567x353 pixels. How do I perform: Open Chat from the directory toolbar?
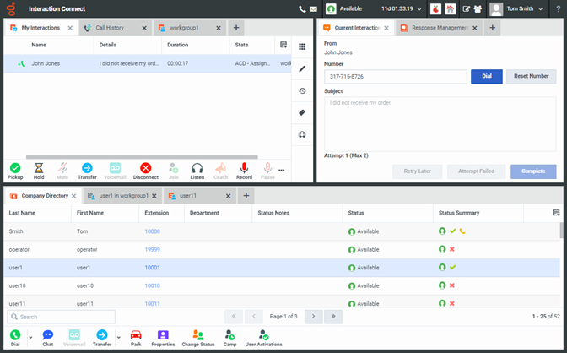48,335
